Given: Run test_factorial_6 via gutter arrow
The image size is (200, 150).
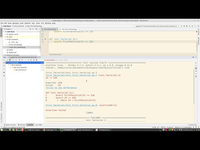Looking at the screenshot, I should click(x=45, y=39).
